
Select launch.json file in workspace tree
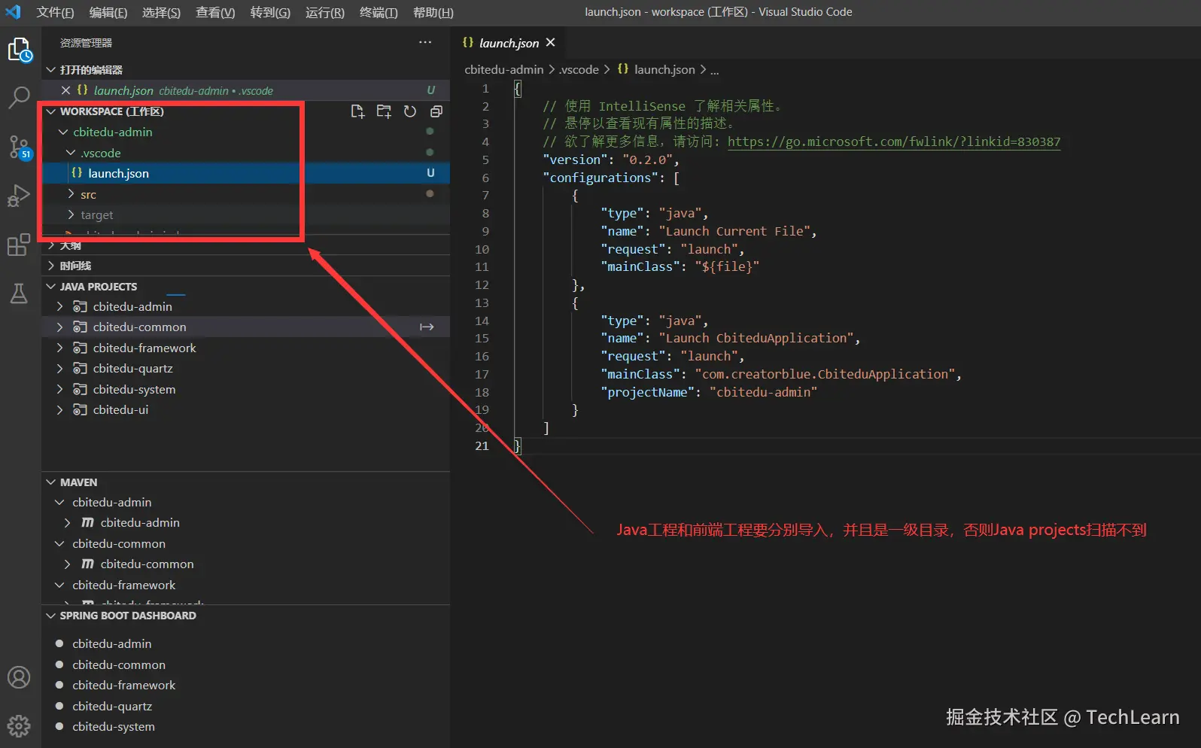[x=245, y=173]
